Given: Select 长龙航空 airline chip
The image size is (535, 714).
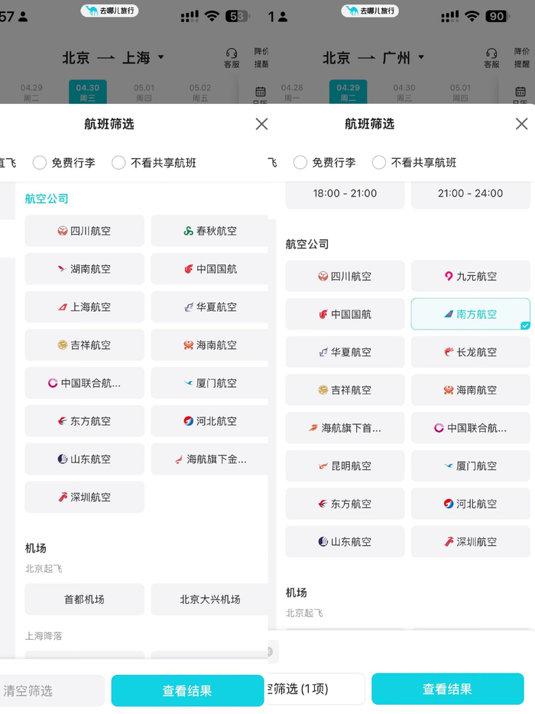Looking at the screenshot, I should tap(470, 352).
